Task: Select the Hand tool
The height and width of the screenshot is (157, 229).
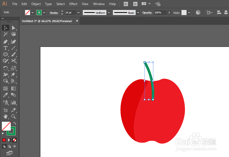Action: [x=5, y=116]
